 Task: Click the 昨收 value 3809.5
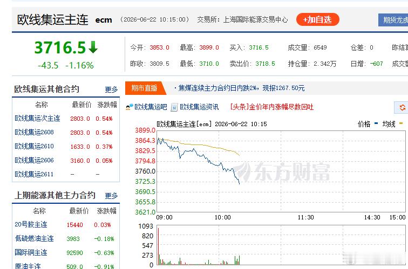(x=159, y=64)
